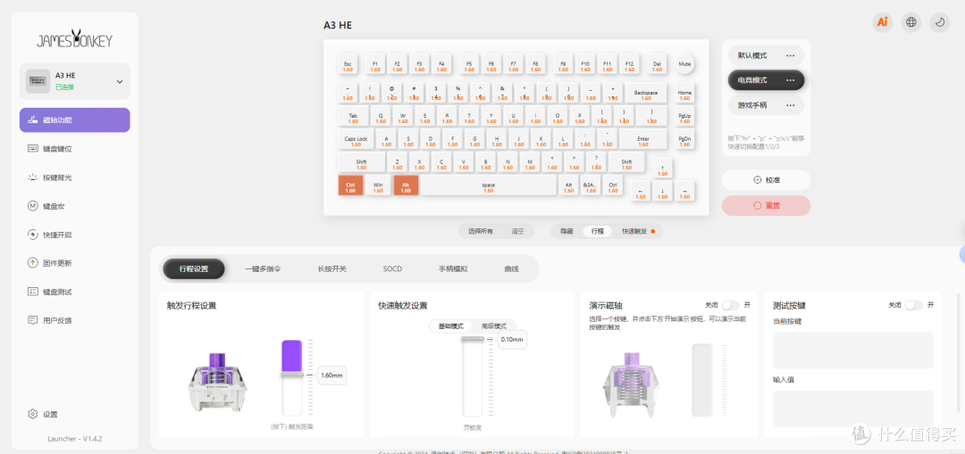Toggle dark mode moon icon
Screen dimensions: 965x454
[x=939, y=22]
